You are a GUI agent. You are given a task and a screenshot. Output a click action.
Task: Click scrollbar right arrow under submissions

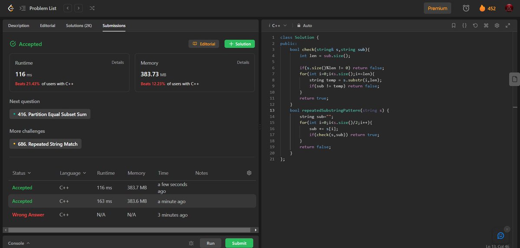point(256,230)
